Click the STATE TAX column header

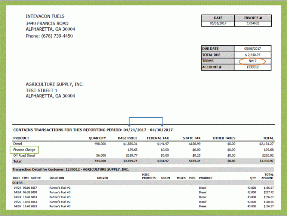click(x=191, y=138)
